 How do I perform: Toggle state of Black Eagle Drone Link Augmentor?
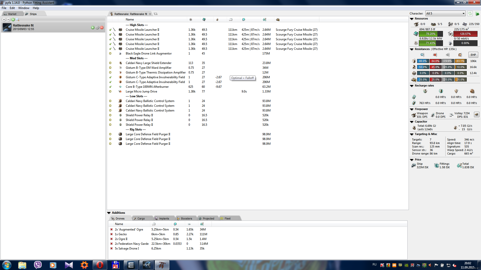point(110,53)
